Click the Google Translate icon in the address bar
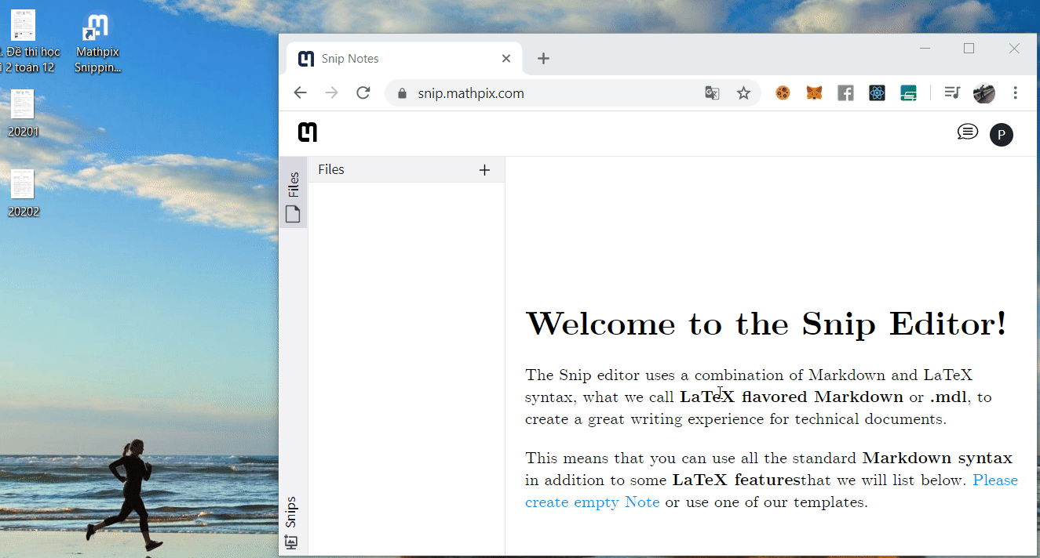Image resolution: width=1040 pixels, height=558 pixels. click(712, 93)
